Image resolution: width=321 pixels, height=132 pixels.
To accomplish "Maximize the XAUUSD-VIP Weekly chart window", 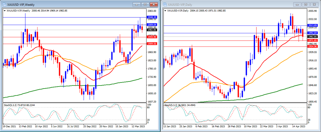I will click(x=145, y=4).
